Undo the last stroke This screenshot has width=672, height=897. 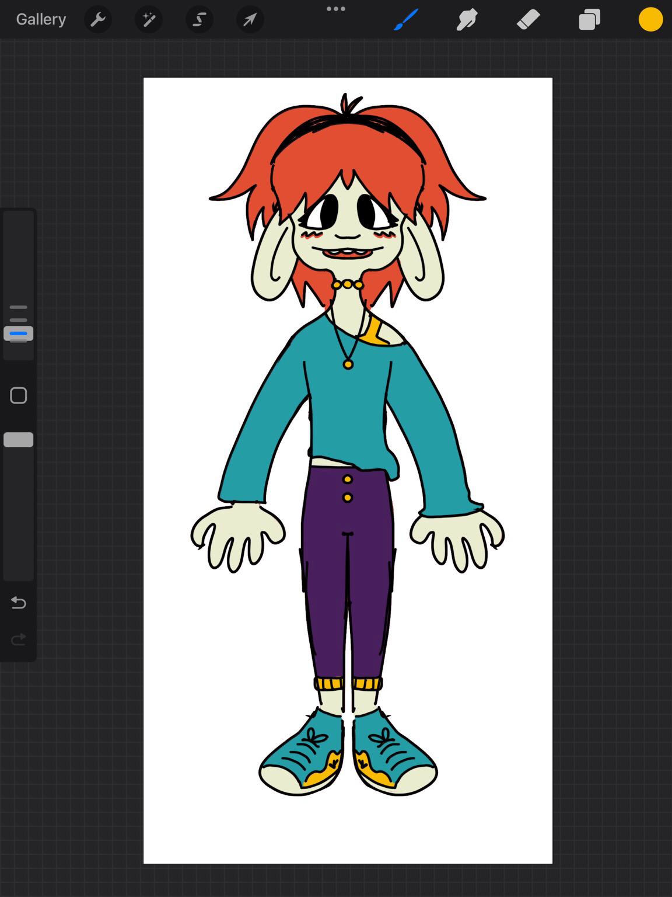point(19,602)
